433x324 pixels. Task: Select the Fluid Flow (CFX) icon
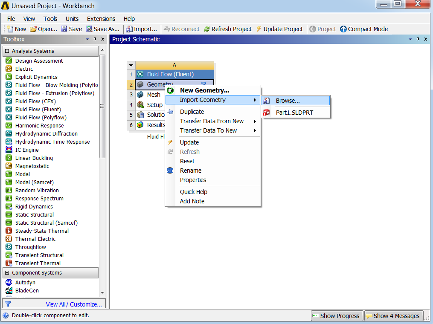(x=9, y=101)
